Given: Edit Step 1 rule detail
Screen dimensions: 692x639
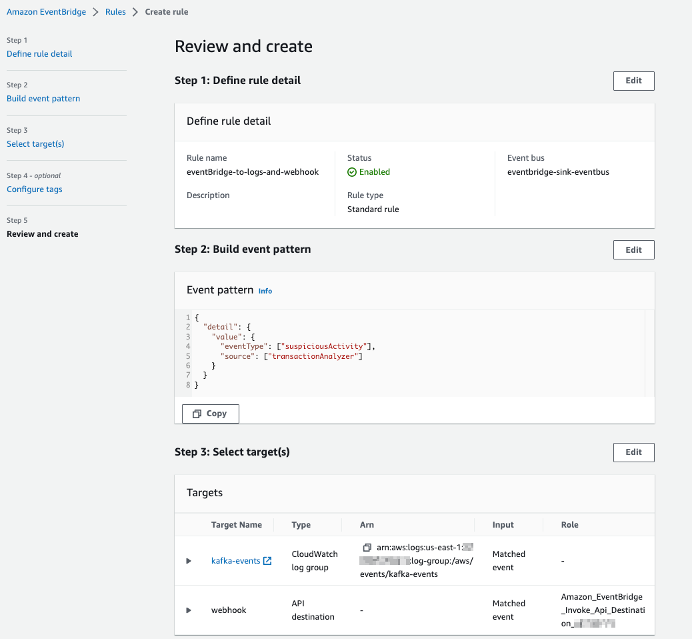Looking at the screenshot, I should 633,81.
